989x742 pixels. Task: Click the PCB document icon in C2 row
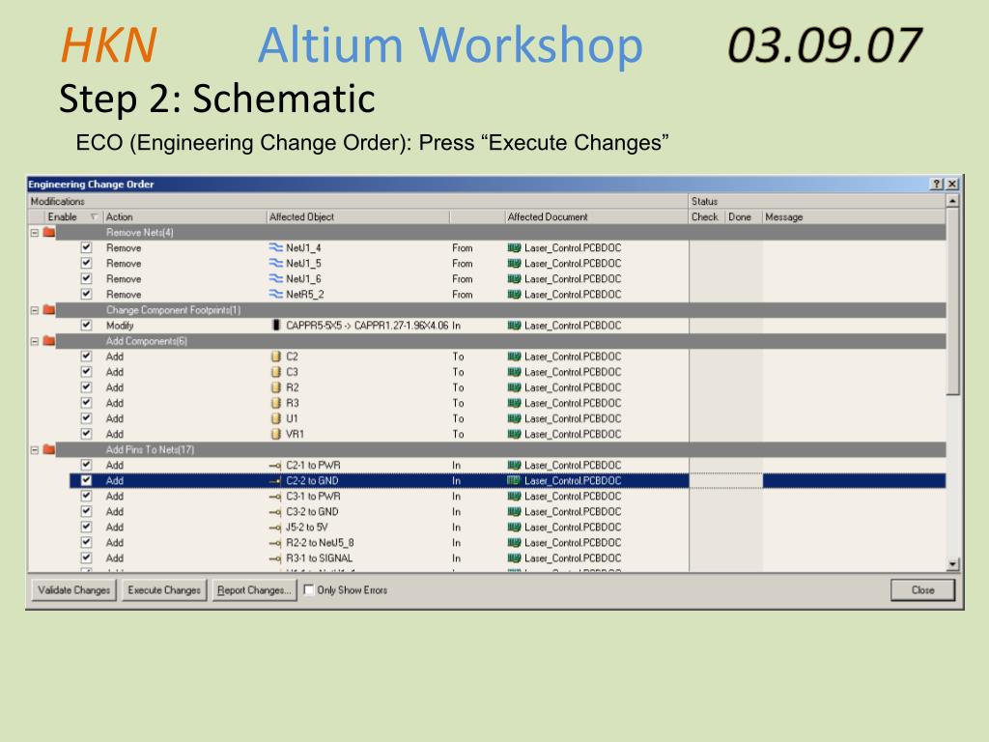coord(514,356)
